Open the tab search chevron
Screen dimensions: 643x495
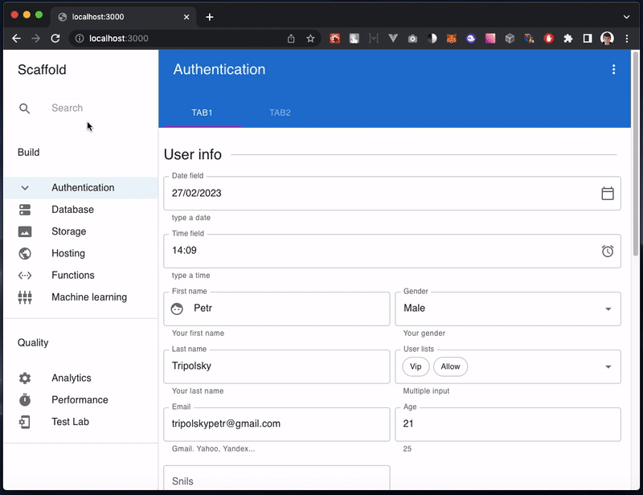coord(626,17)
